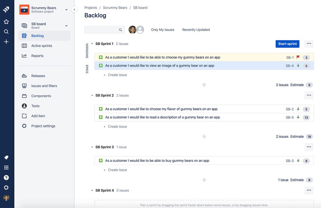
Task: Collapse the project sidebar with the arrow
Action: pyautogui.click(x=74, y=10)
